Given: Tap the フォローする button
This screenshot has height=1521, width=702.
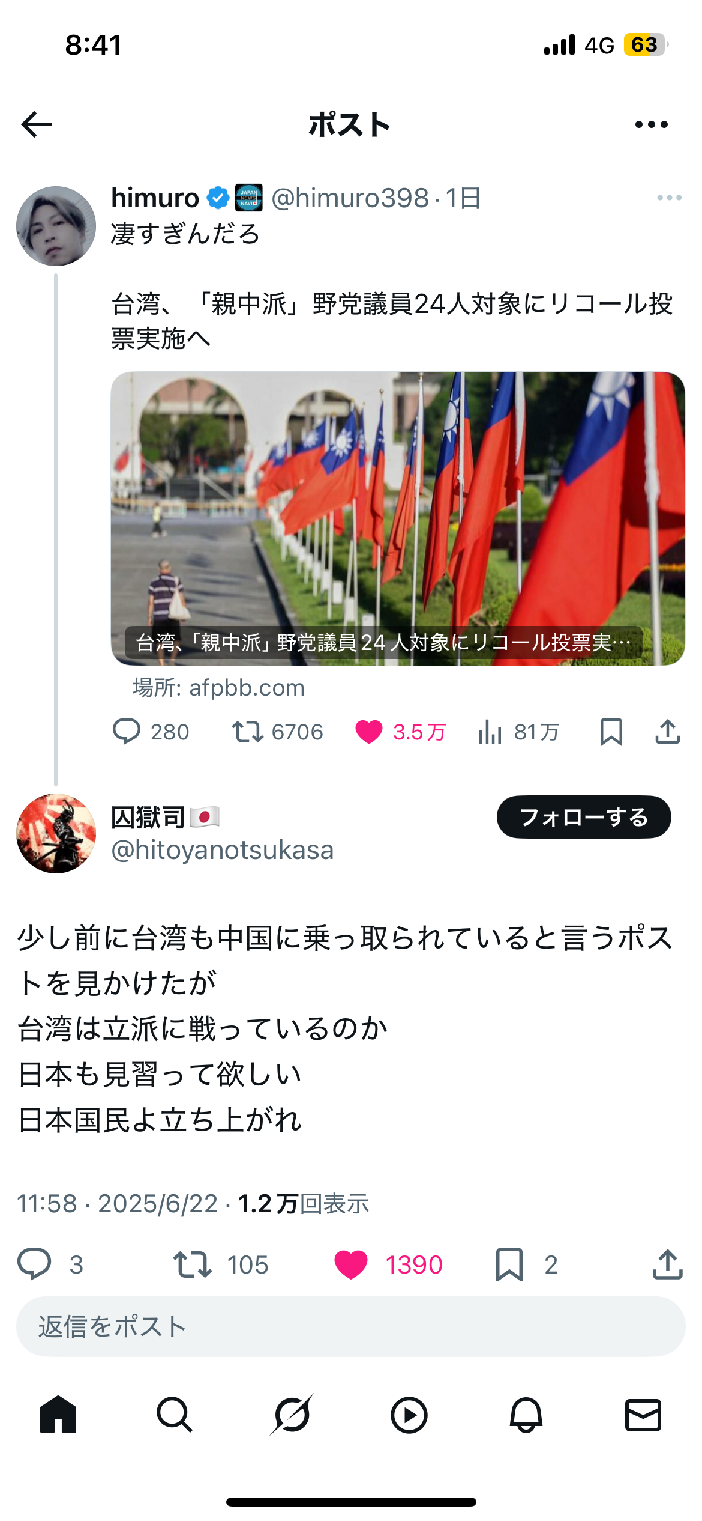Looking at the screenshot, I should (584, 817).
